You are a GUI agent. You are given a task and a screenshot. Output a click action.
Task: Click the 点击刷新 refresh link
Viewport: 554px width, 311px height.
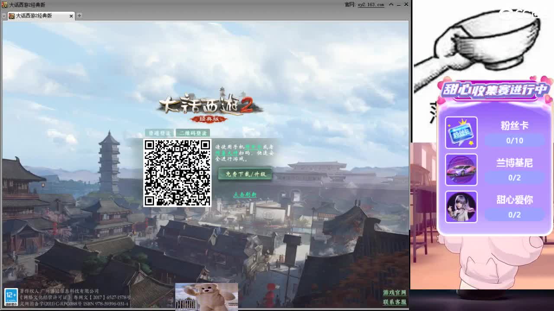coord(245,195)
